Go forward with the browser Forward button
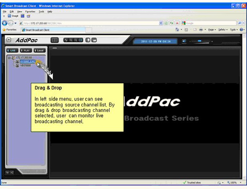This screenshot has height=189, width=247. click(11, 23)
